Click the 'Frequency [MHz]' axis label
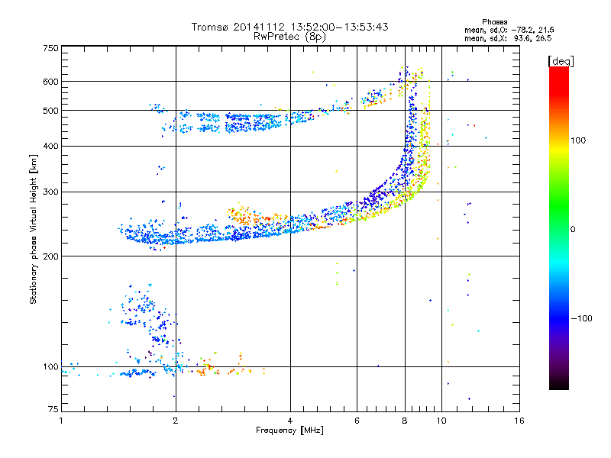 [x=289, y=431]
